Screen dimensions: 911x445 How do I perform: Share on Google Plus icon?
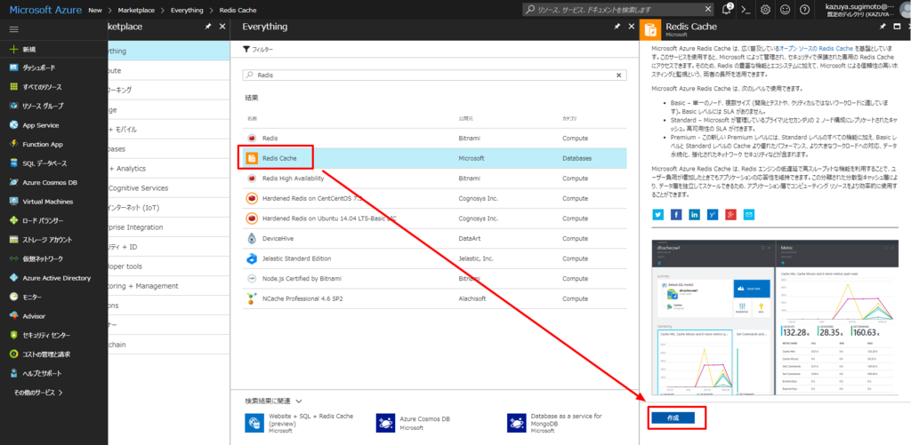click(731, 215)
